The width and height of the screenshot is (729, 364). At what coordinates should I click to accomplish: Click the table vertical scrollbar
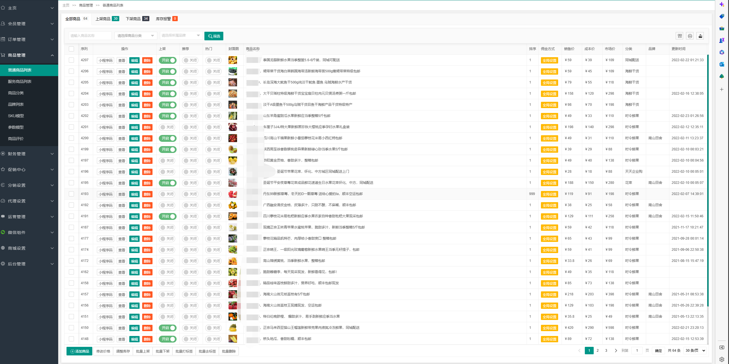pyautogui.click(x=708, y=181)
